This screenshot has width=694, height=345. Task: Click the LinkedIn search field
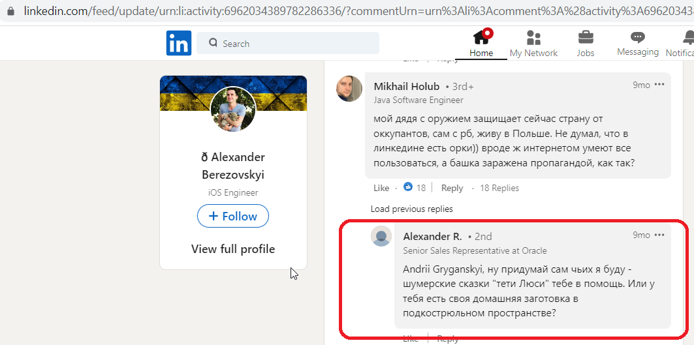(x=288, y=43)
